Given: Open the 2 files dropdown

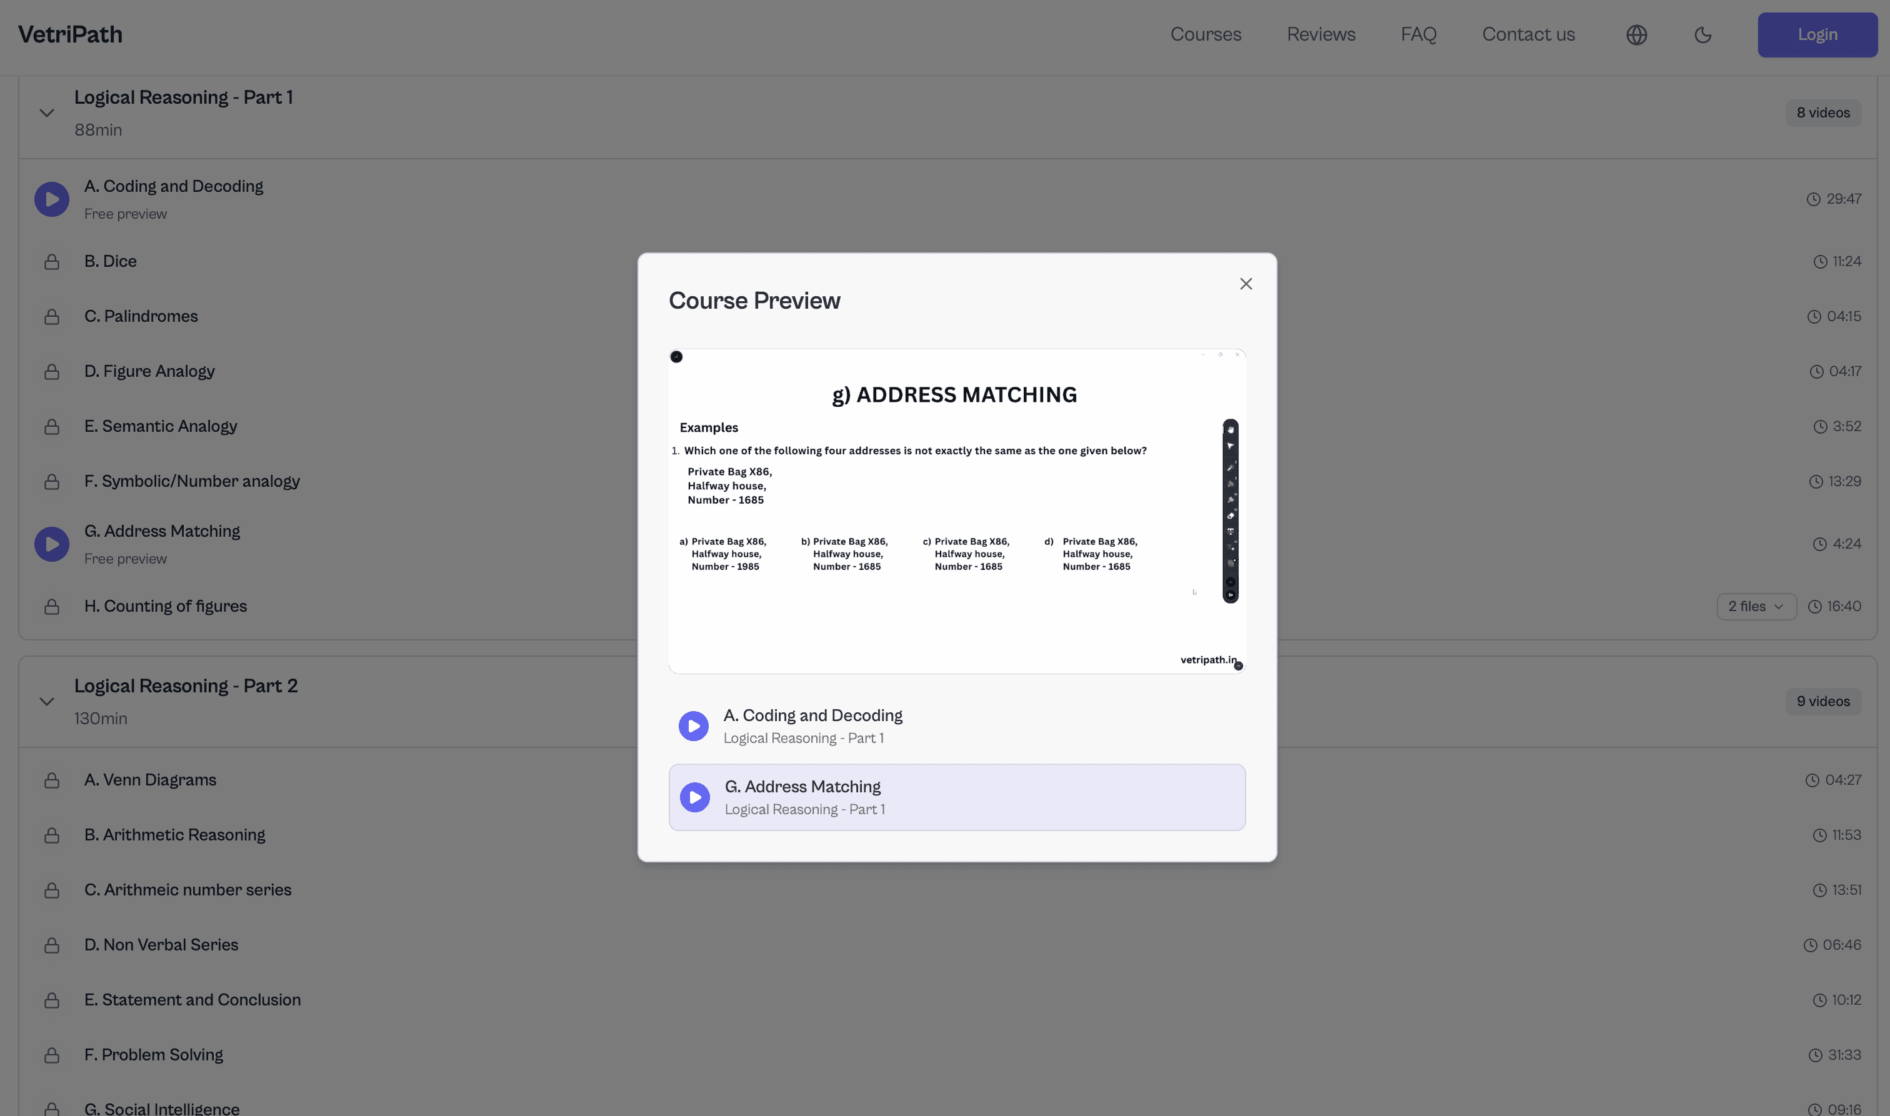Looking at the screenshot, I should click(x=1756, y=606).
